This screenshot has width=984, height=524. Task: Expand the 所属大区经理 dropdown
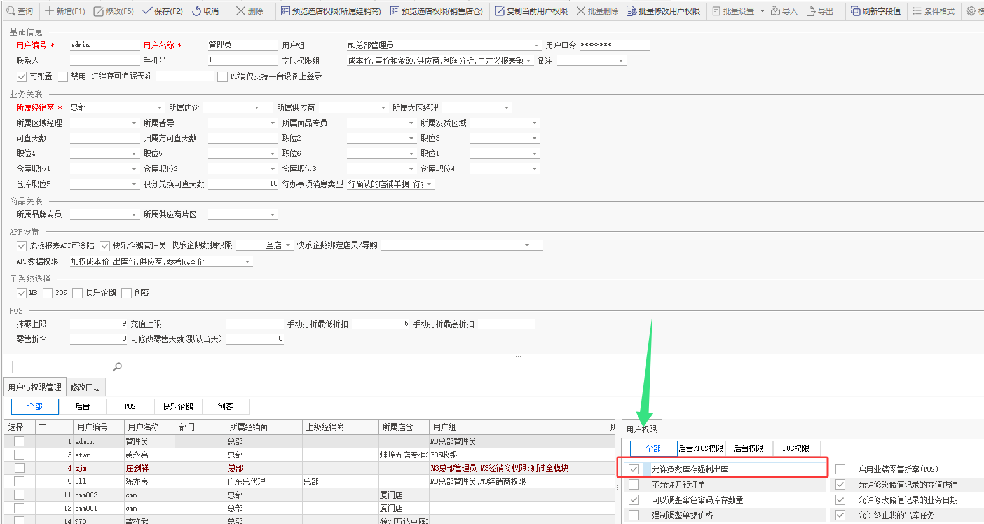point(507,108)
